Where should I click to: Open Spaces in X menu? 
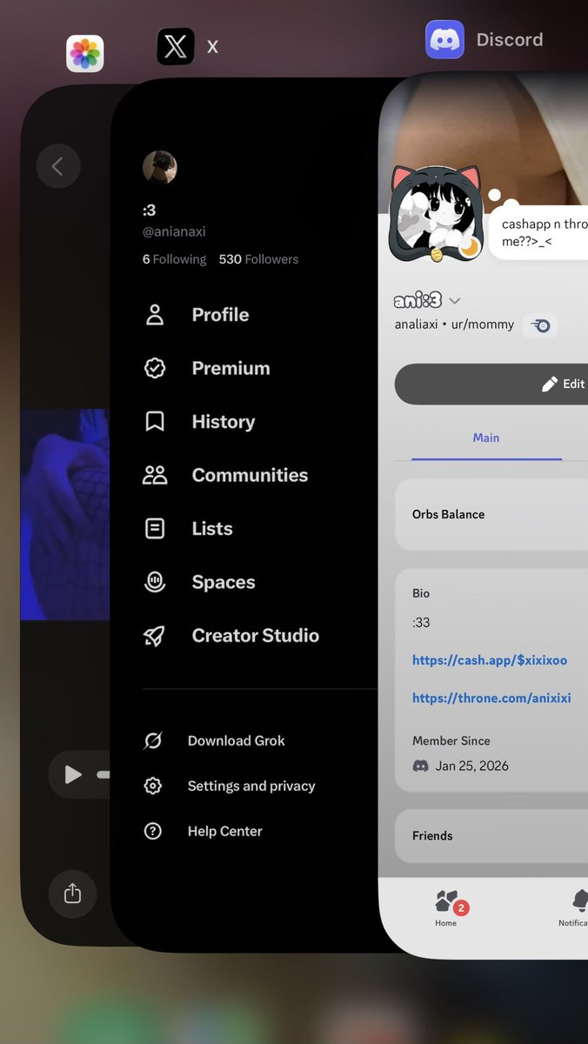(x=224, y=582)
